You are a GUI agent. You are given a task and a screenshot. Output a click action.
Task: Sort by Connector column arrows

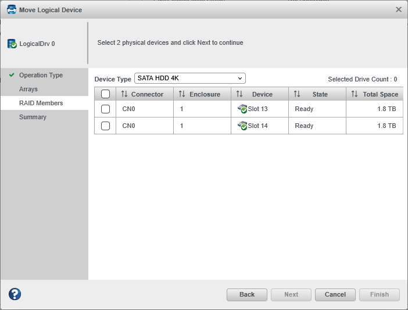point(124,94)
